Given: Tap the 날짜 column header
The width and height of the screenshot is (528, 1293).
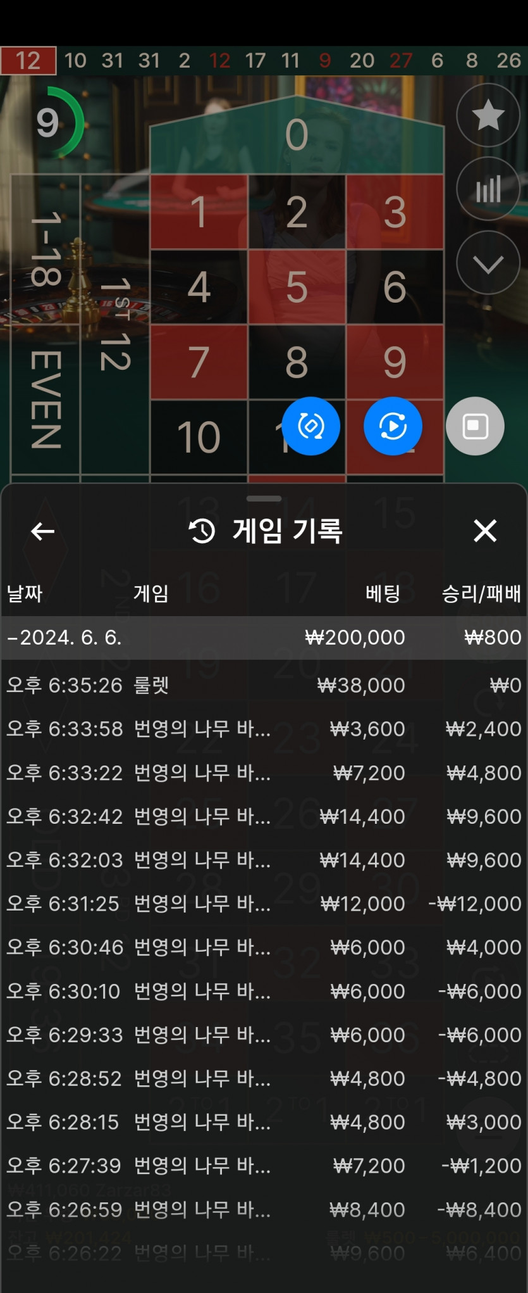Looking at the screenshot, I should 24,593.
